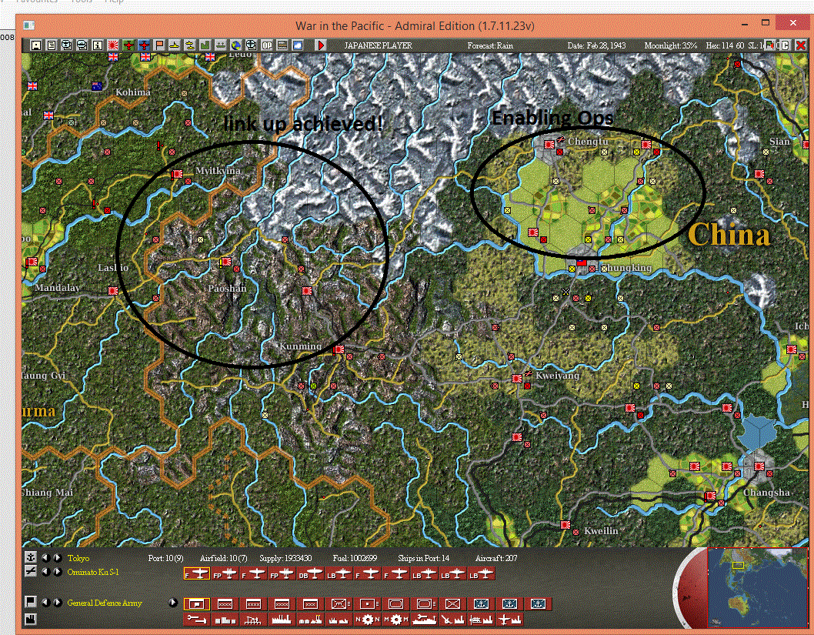814x635 pixels.
Task: Go to previous land unit before General Defence Army
Action: [46, 603]
